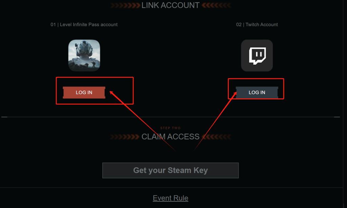Click the 02 Twitch Account label

257,24
